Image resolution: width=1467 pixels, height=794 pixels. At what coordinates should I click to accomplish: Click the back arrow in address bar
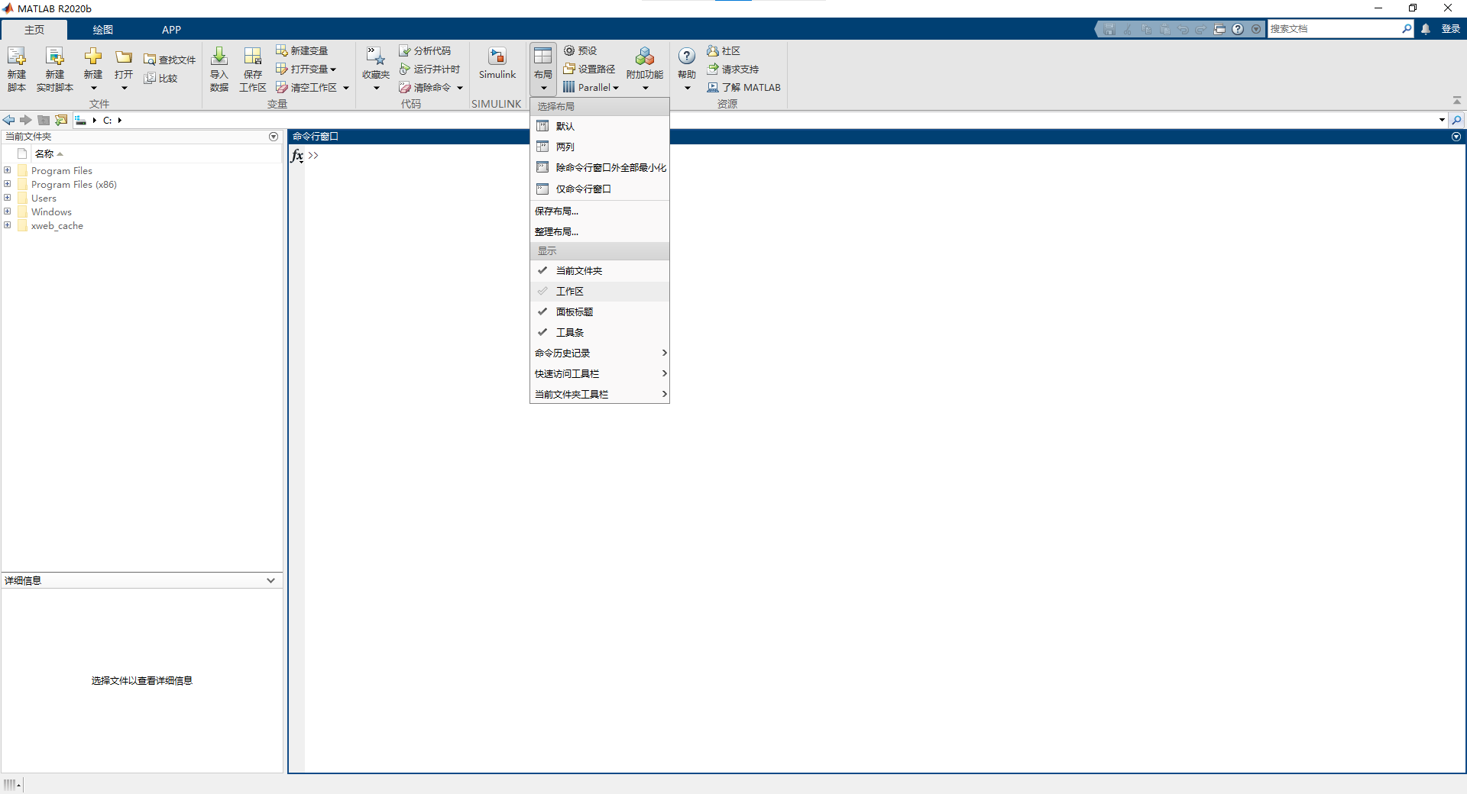point(9,120)
